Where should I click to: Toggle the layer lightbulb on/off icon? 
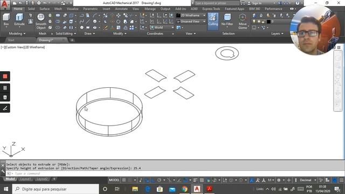(x=254, y=22)
